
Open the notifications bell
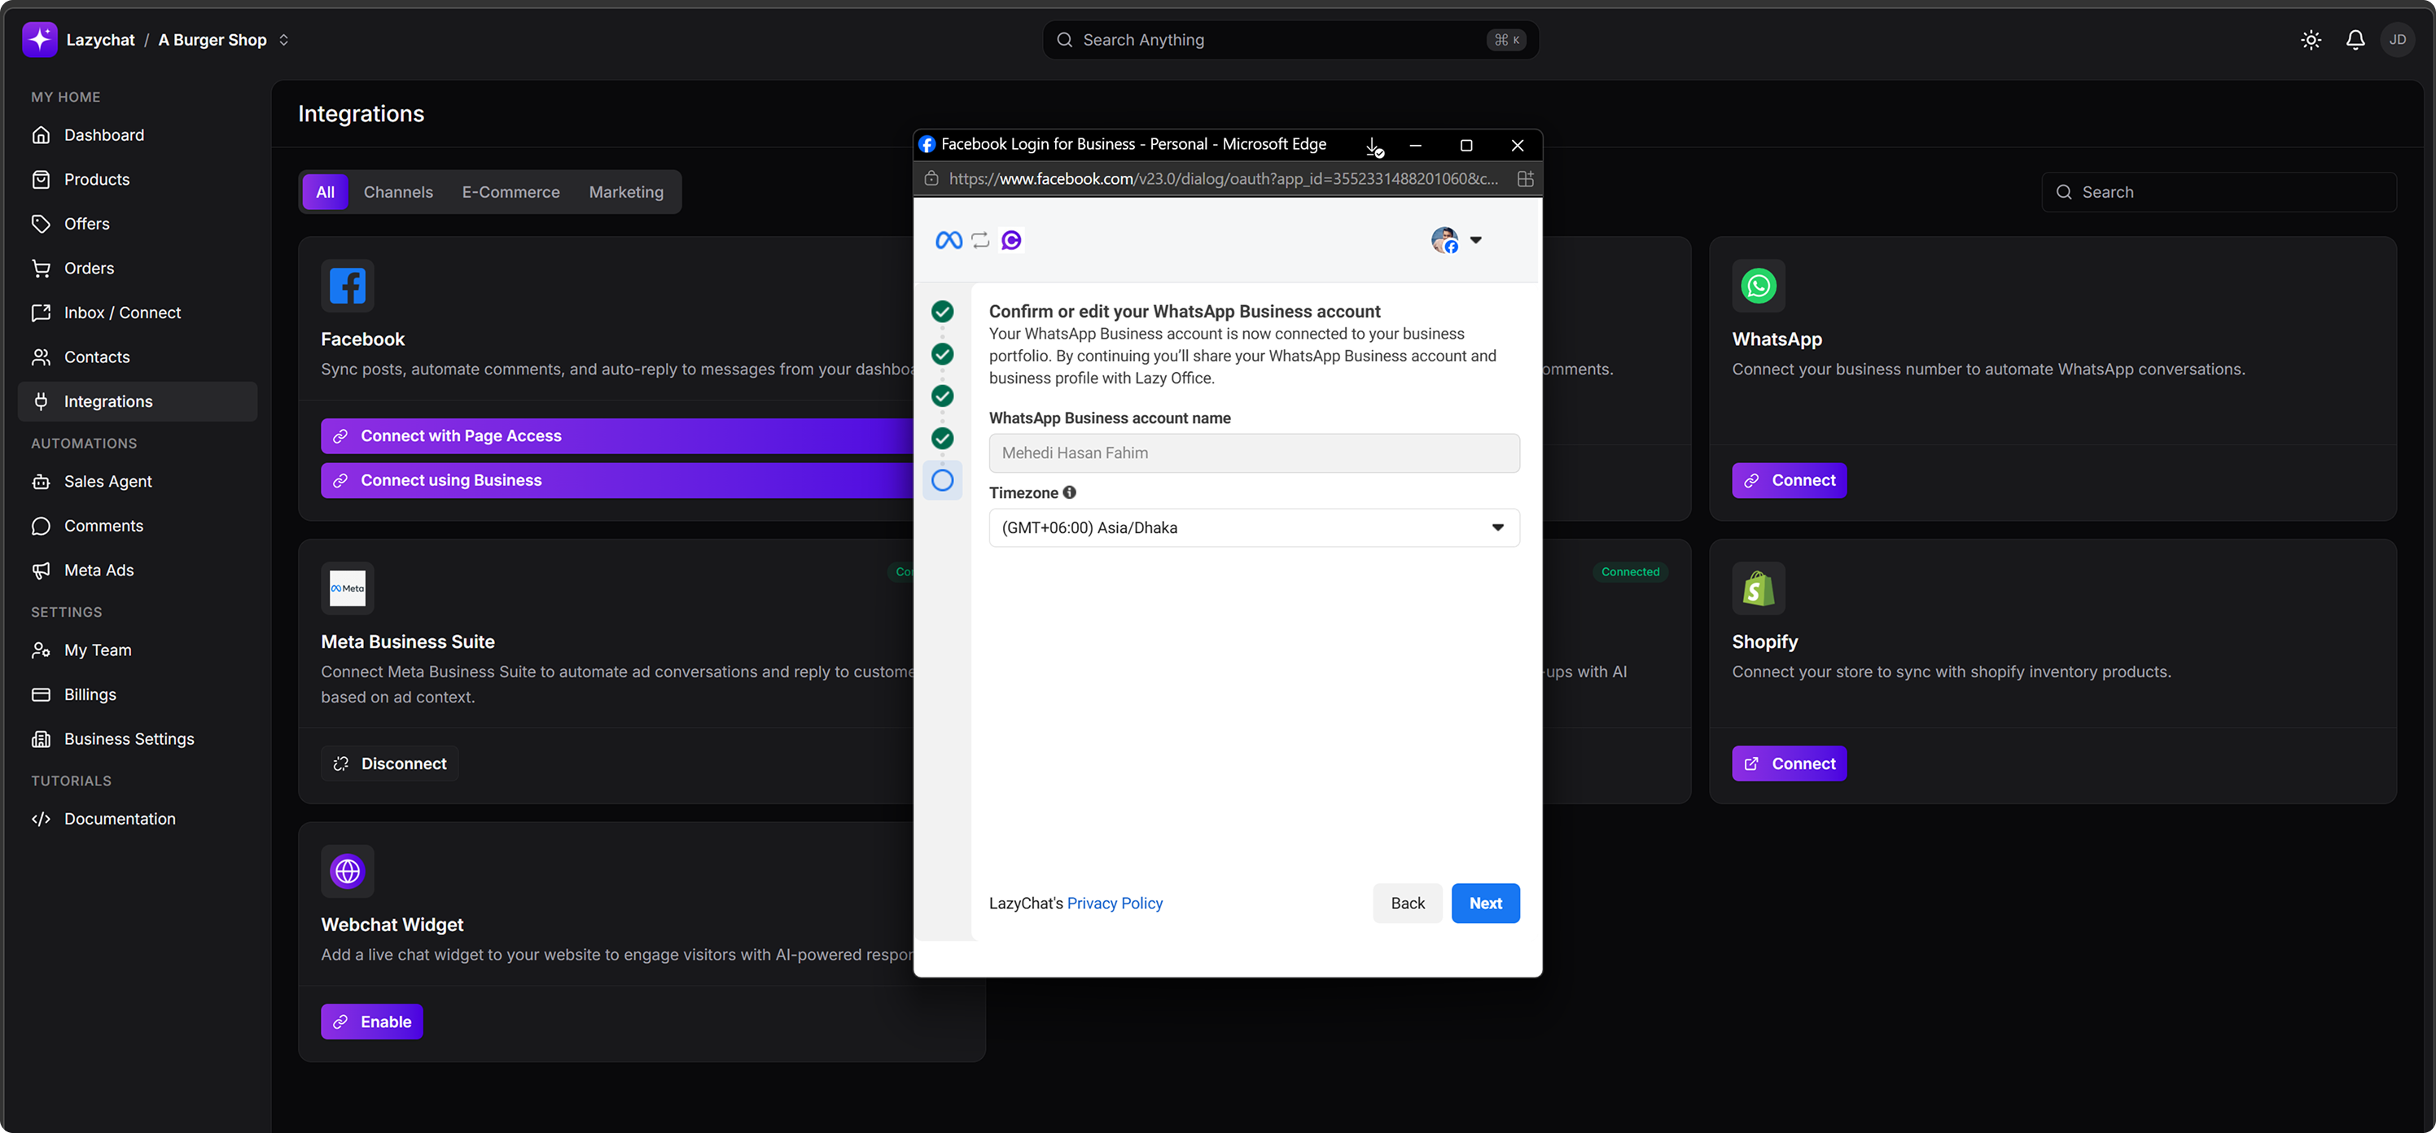pyautogui.click(x=2355, y=40)
